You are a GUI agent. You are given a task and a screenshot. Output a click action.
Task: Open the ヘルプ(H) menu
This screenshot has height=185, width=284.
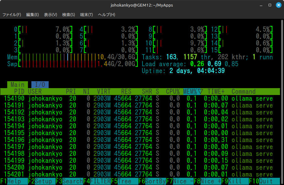(106, 15)
